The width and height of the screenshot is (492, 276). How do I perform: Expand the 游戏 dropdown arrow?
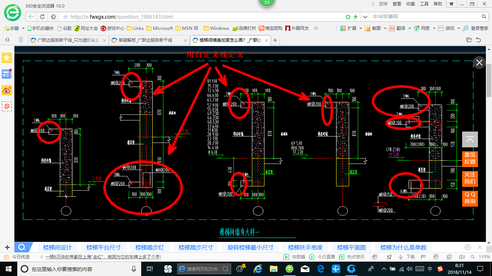(458, 28)
